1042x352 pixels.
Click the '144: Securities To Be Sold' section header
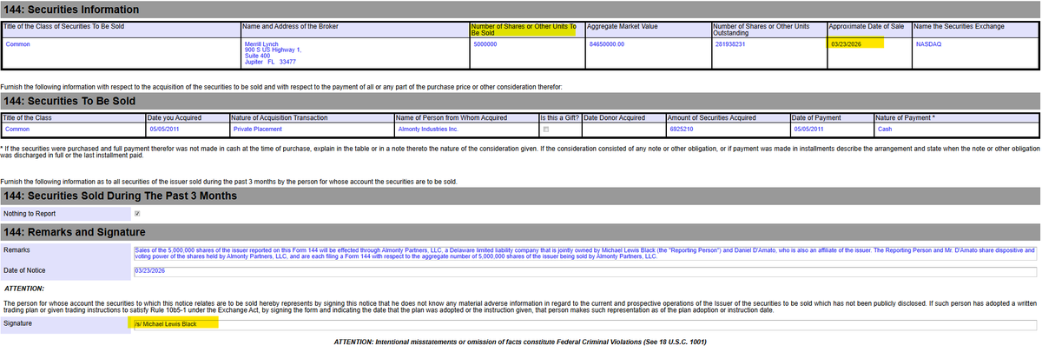[521, 101]
